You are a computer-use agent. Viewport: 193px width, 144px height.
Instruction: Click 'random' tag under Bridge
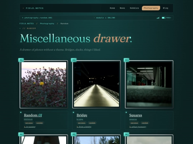pyautogui.click(x=92, y=123)
